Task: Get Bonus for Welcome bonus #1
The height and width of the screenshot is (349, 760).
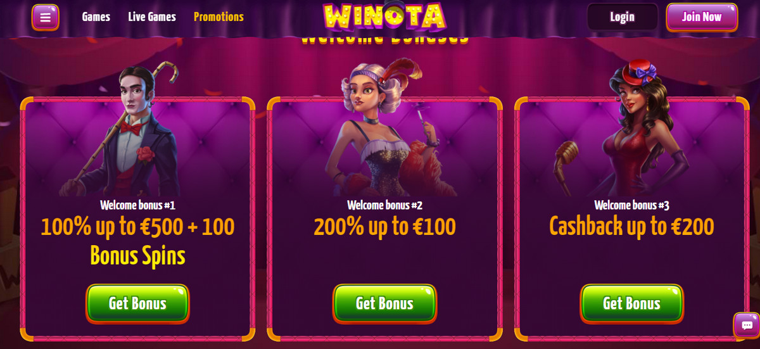Action: coord(137,303)
